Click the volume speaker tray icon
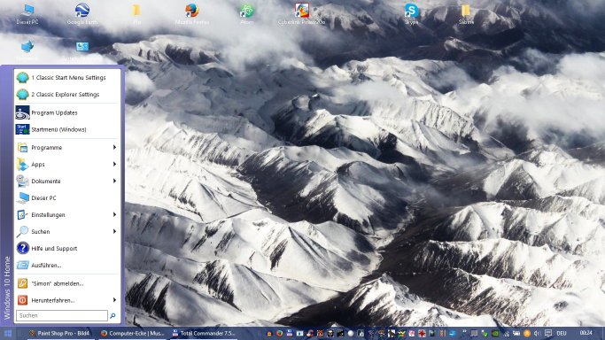Viewport: 605px width, 340px height. pos(536,333)
